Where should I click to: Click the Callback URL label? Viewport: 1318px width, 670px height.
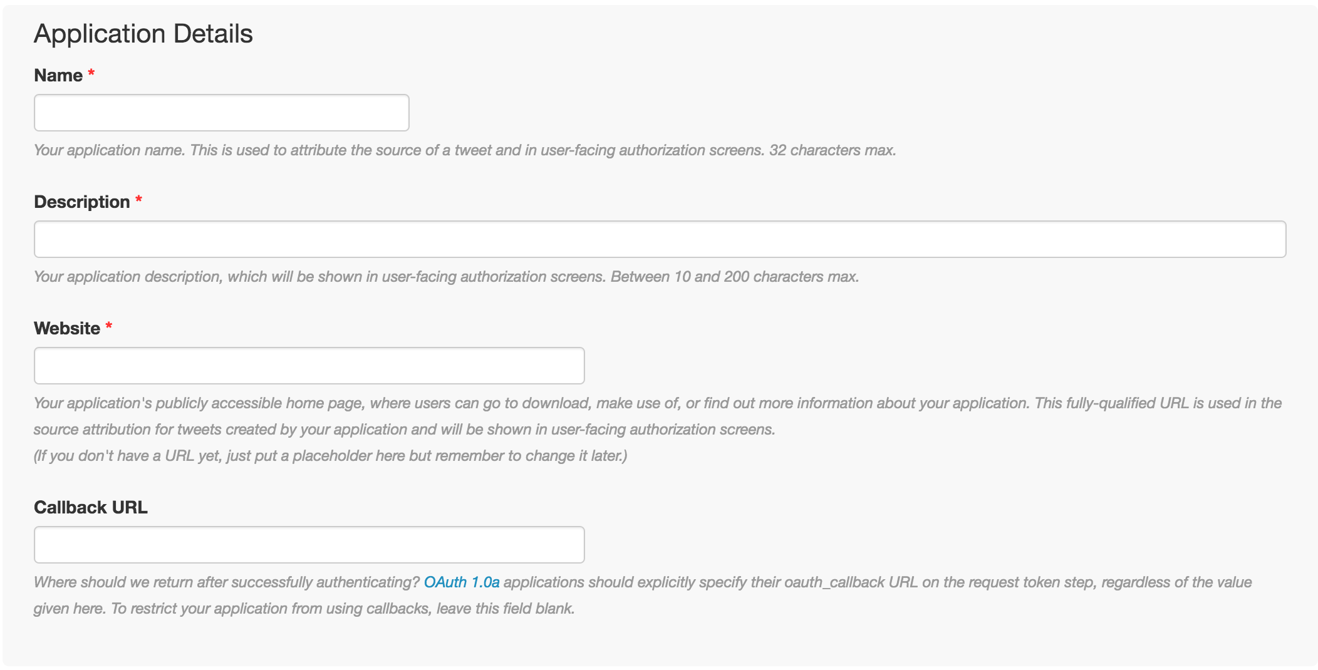pos(91,507)
